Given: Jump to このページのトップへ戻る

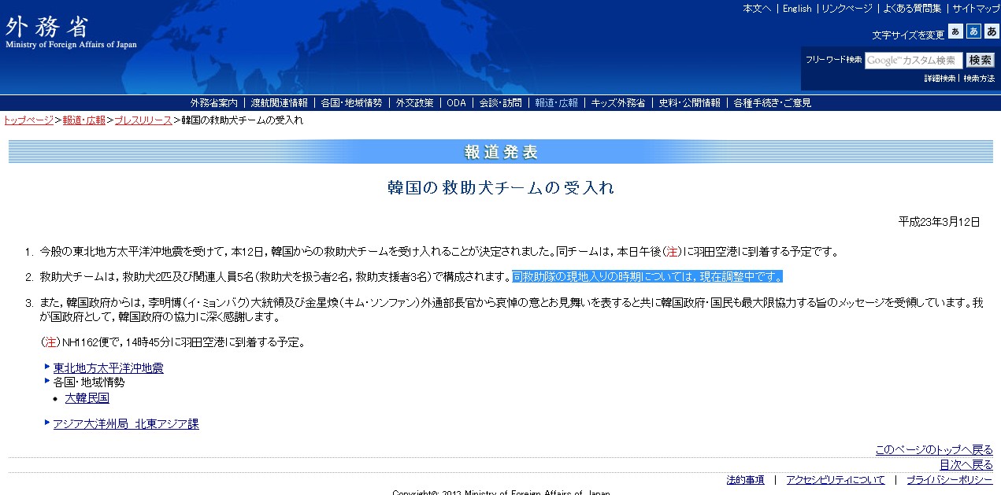Looking at the screenshot, I should pos(934,450).
